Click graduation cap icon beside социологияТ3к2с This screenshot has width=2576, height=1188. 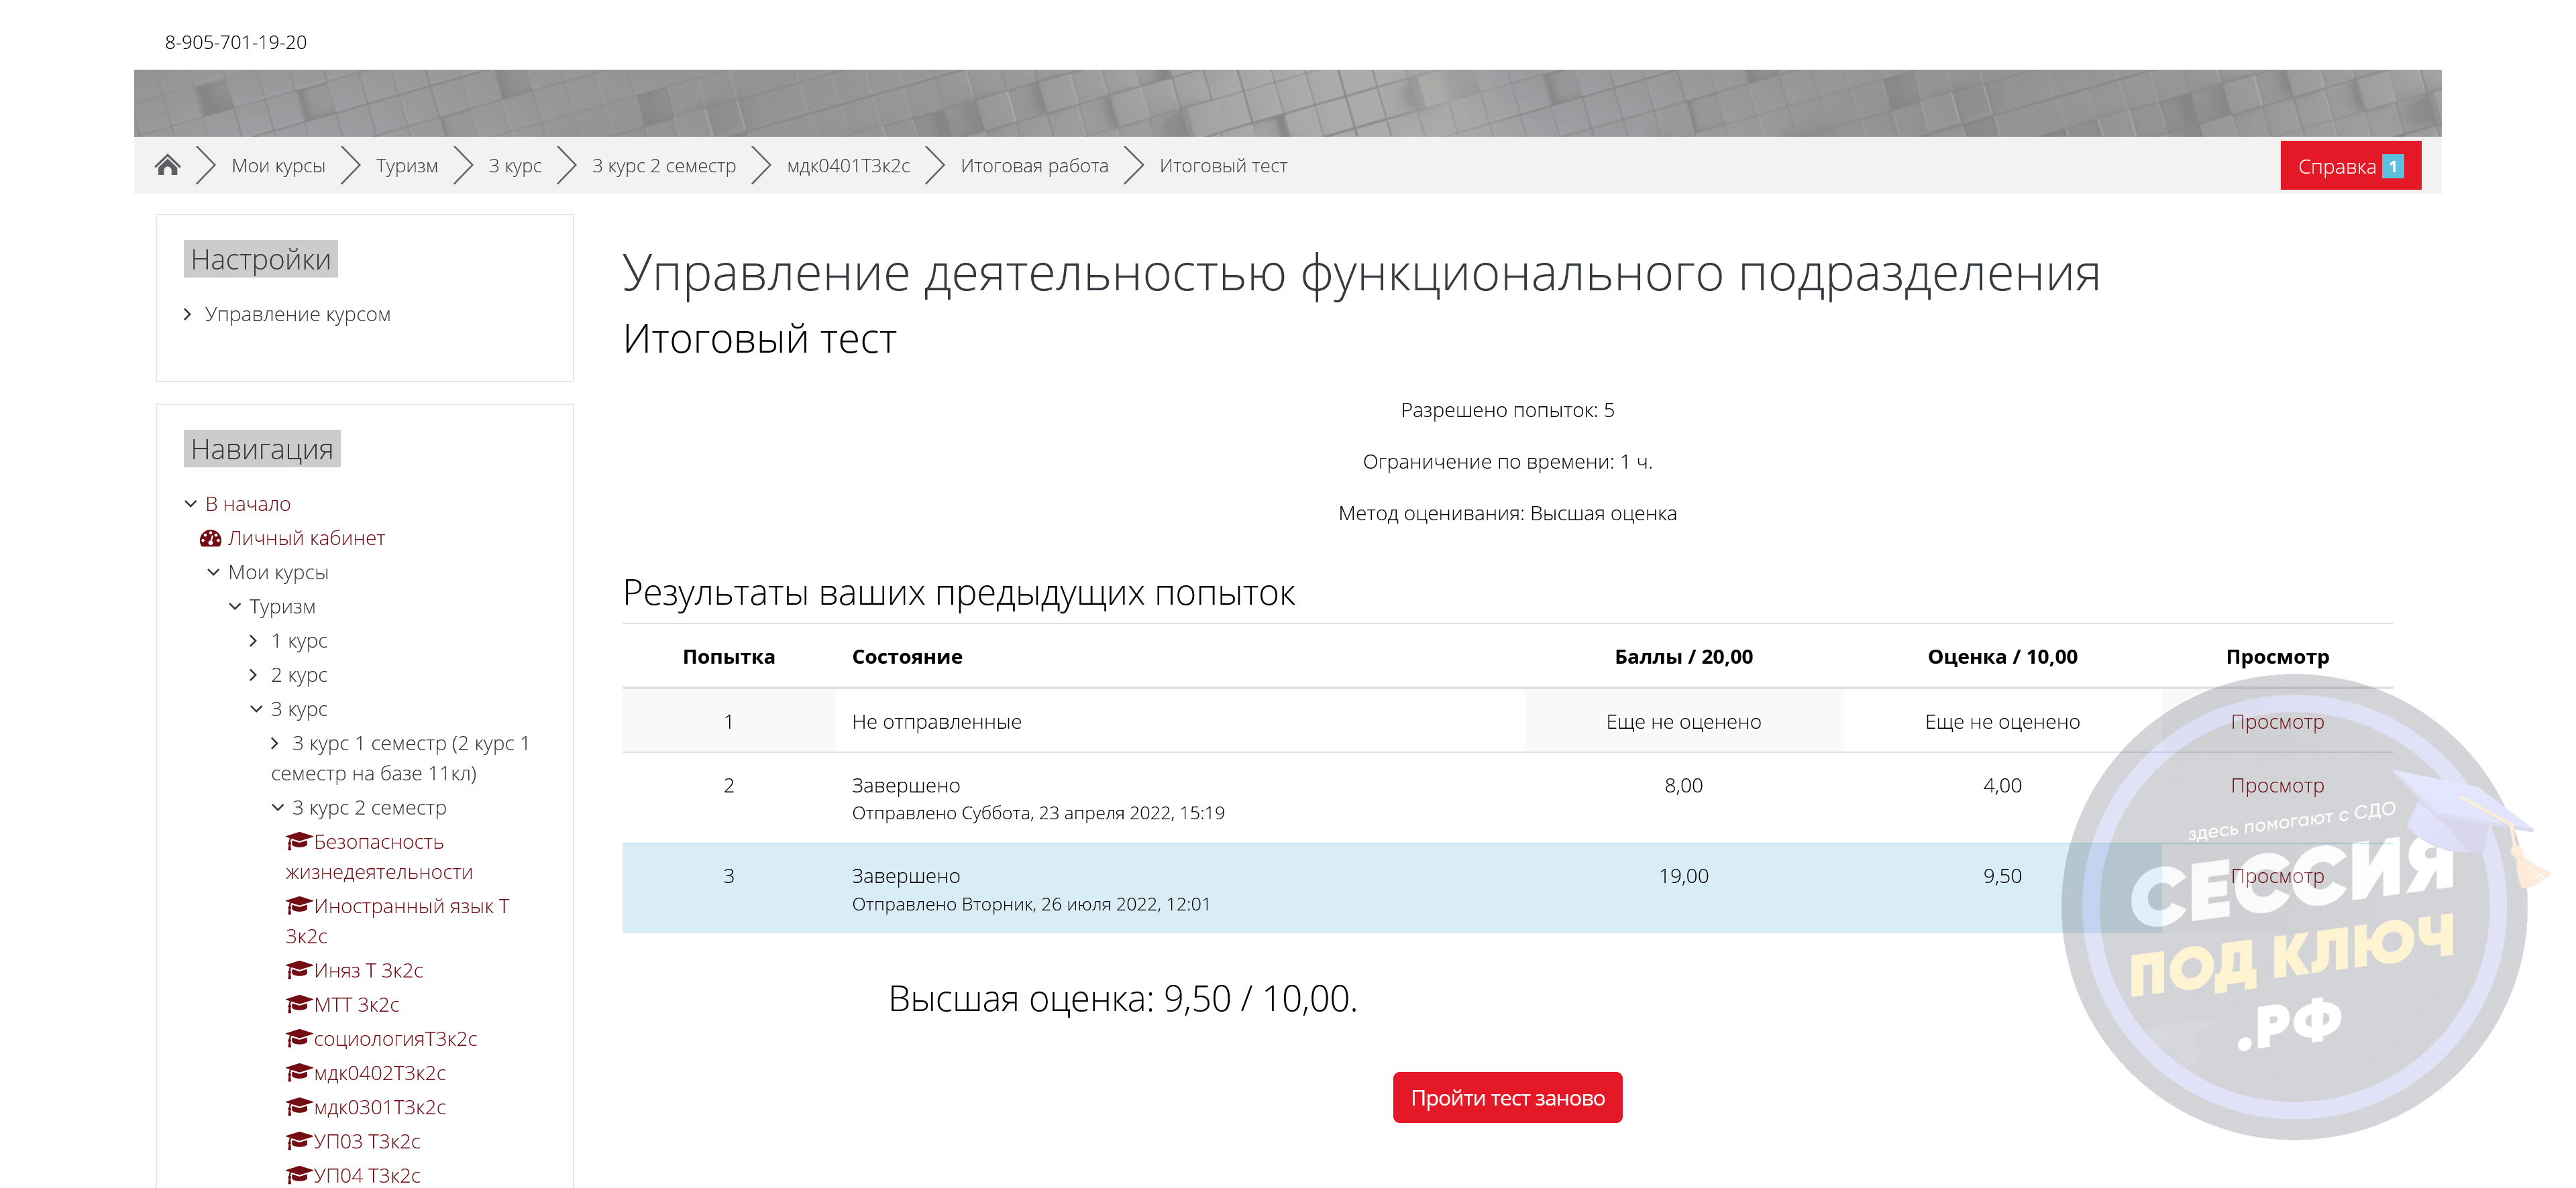tap(298, 1038)
